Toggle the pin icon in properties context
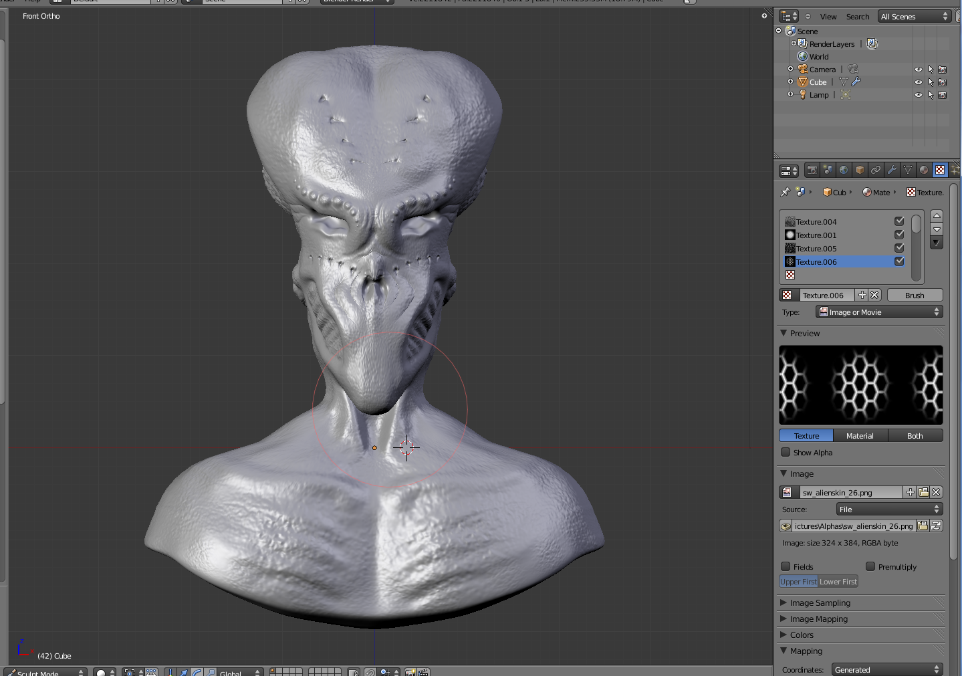The image size is (962, 676). [x=785, y=192]
